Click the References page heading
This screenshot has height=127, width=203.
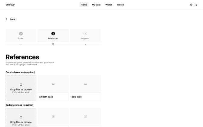(x=22, y=57)
